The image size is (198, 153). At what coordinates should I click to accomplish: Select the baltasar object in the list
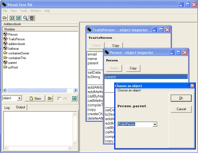pos(13,48)
